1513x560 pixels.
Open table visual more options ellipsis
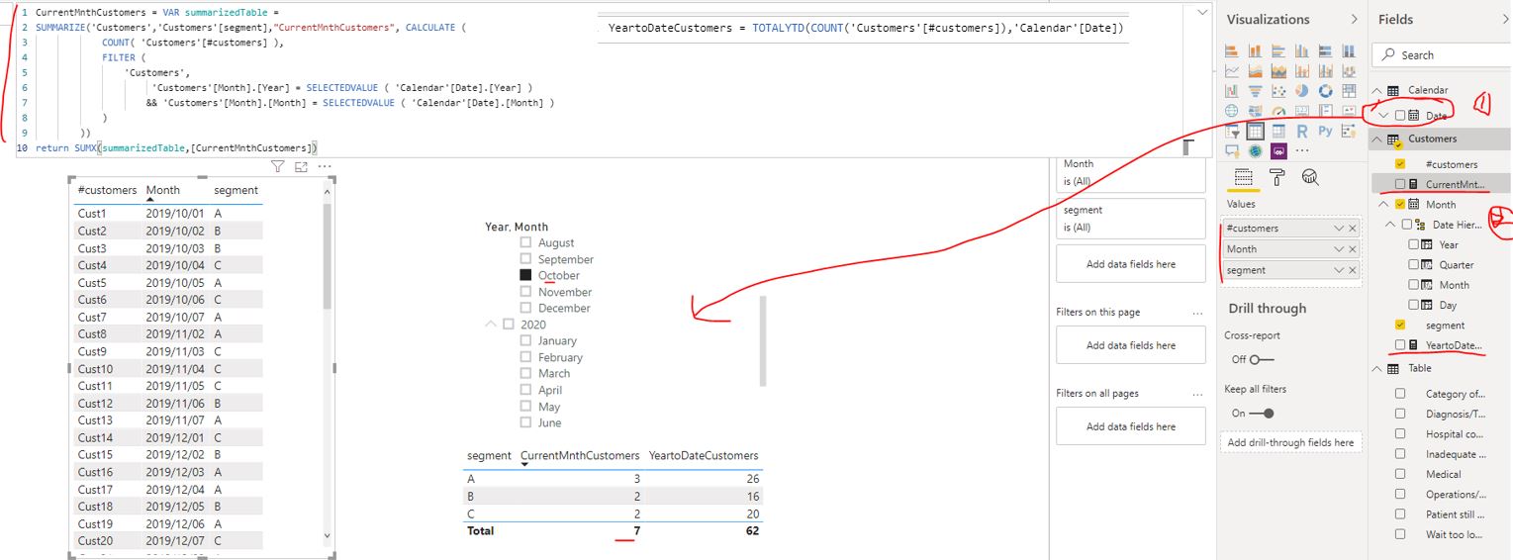pos(325,167)
